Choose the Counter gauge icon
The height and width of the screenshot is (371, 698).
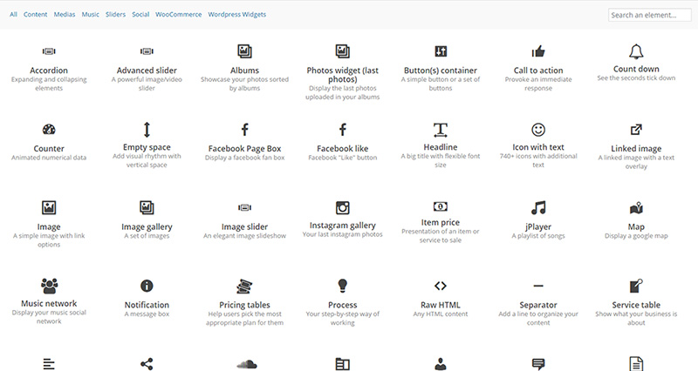pos(49,130)
